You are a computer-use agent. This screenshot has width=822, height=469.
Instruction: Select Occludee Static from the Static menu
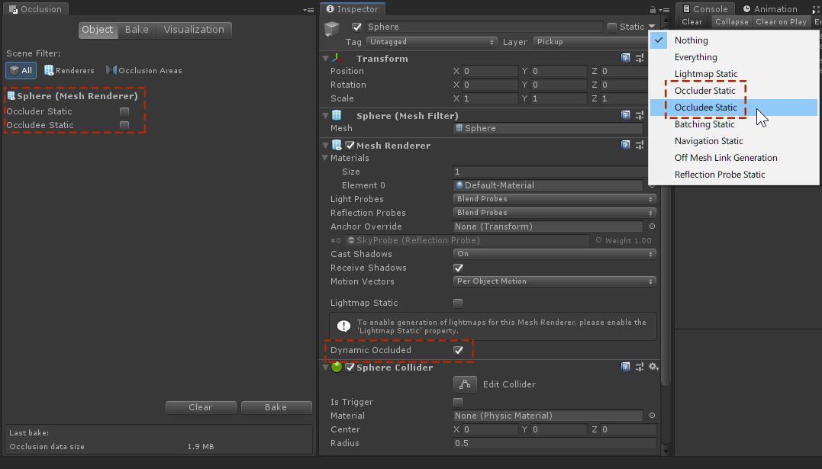coord(705,108)
